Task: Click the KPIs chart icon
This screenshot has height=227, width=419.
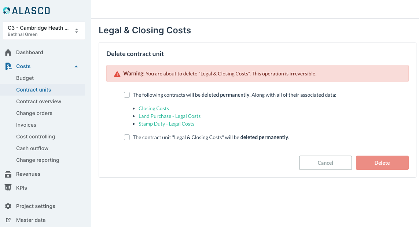Action: pyautogui.click(x=8, y=188)
